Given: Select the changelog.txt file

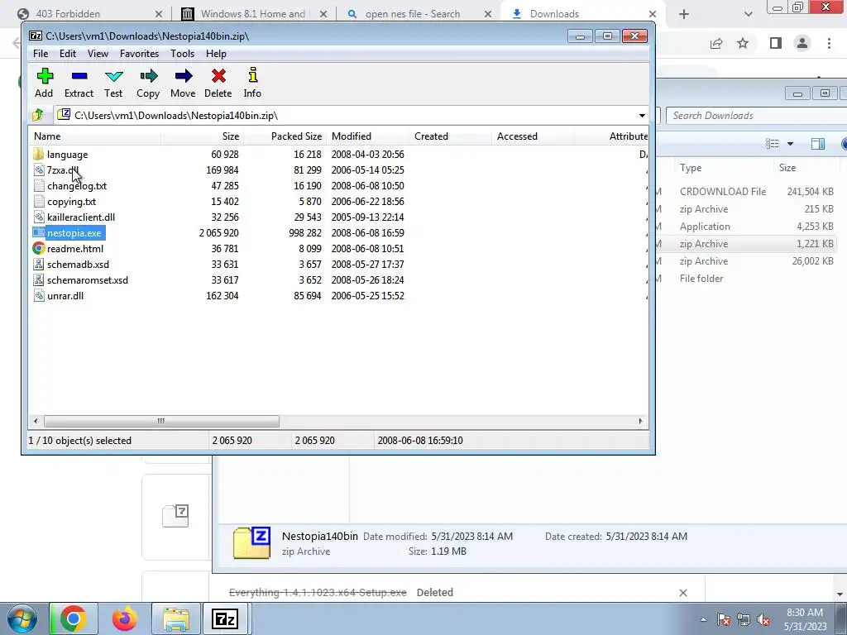Looking at the screenshot, I should coord(77,186).
